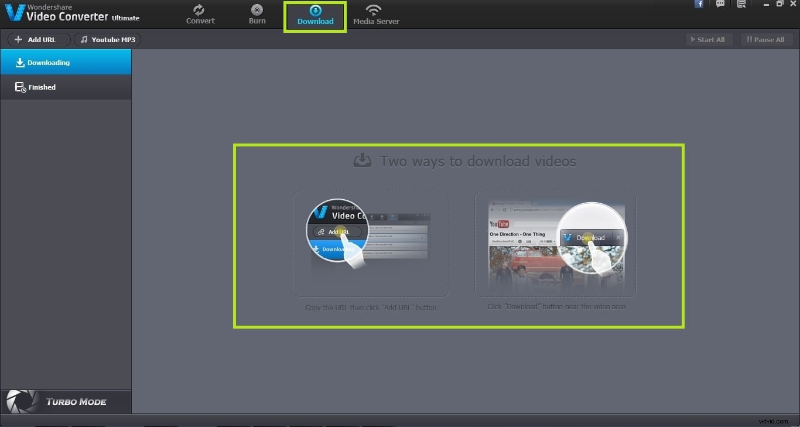Select the Downloading download-arrow sidebar icon
The image size is (800, 427).
19,62
